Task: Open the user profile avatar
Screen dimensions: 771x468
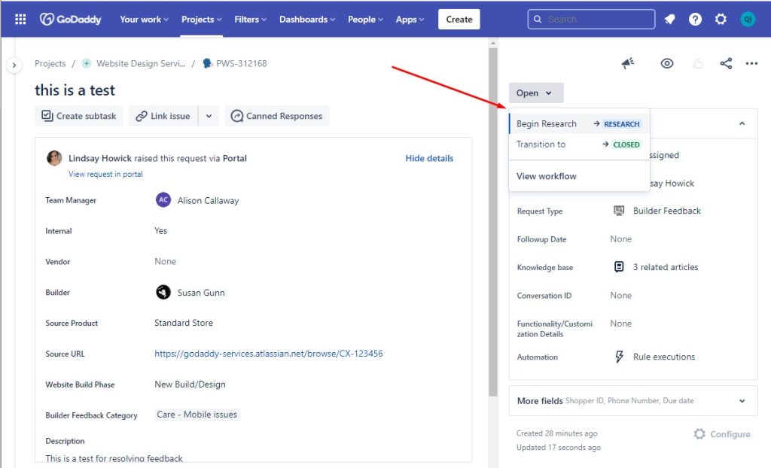Action: tap(748, 19)
